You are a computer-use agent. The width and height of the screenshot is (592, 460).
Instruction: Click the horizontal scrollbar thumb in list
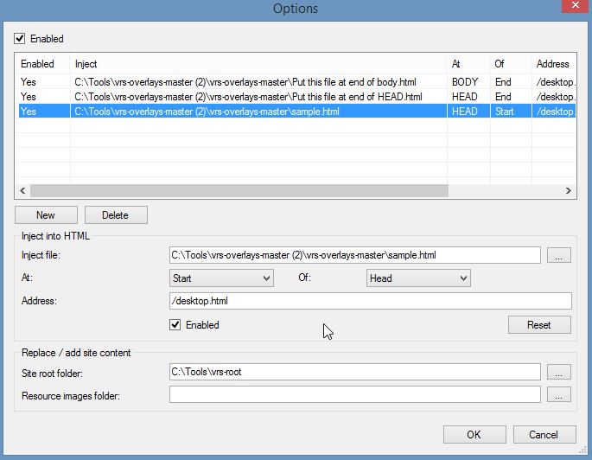pyautogui.click(x=239, y=191)
